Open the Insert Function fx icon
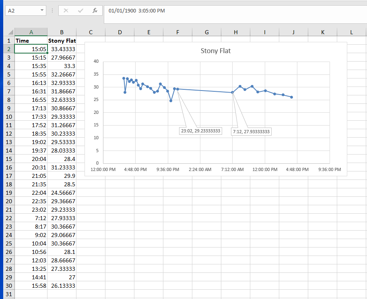The width and height of the screenshot is (367, 299). [x=95, y=10]
